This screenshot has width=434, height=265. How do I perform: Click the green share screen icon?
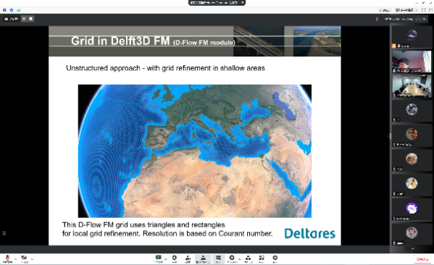pyautogui.click(x=159, y=258)
